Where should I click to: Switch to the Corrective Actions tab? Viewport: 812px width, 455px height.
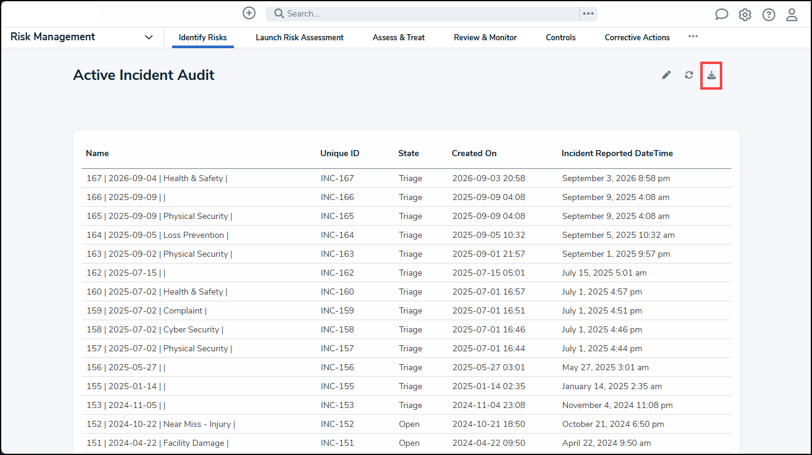(x=637, y=38)
